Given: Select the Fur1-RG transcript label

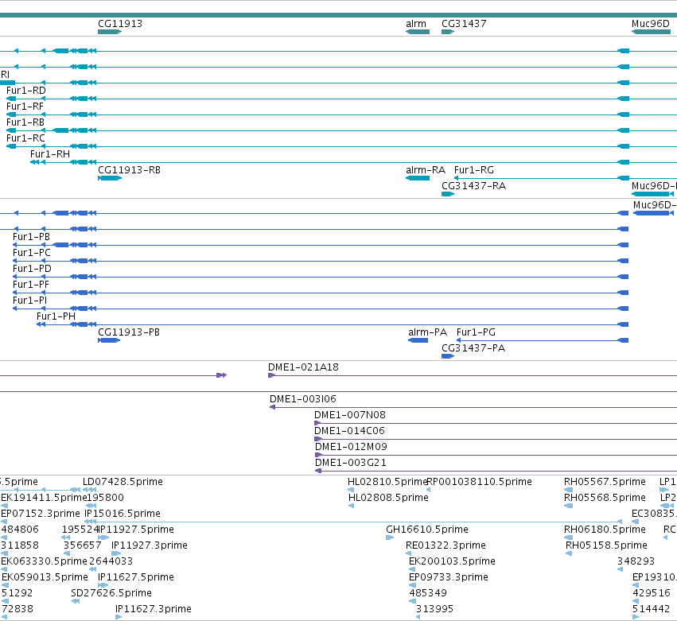Looking at the screenshot, I should point(473,170).
